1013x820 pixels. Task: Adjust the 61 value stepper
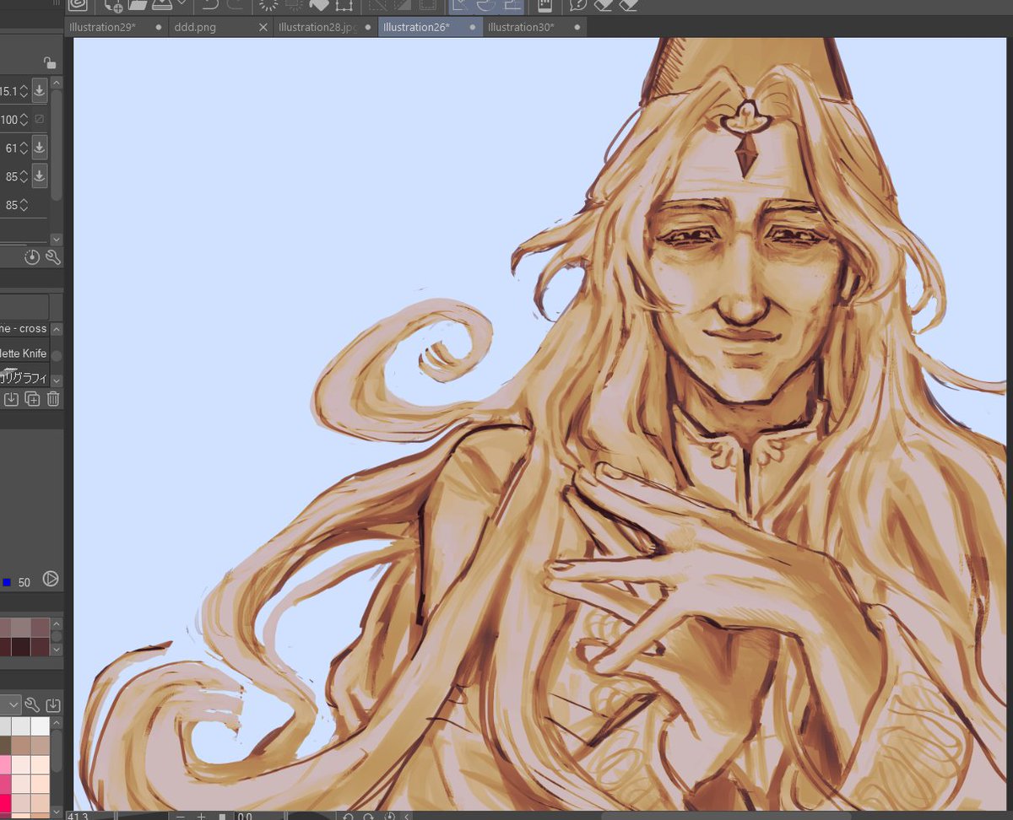(x=24, y=148)
